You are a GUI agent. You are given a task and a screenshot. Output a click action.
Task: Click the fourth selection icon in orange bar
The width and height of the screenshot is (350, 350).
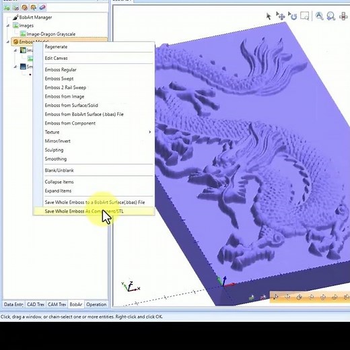[311, 297]
